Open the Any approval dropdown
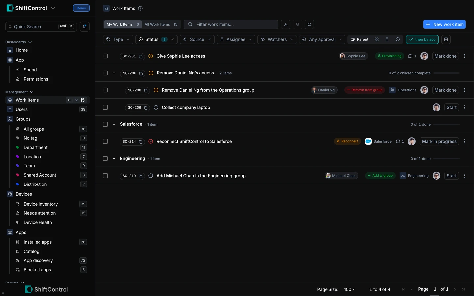The image size is (474, 296). pos(322,39)
